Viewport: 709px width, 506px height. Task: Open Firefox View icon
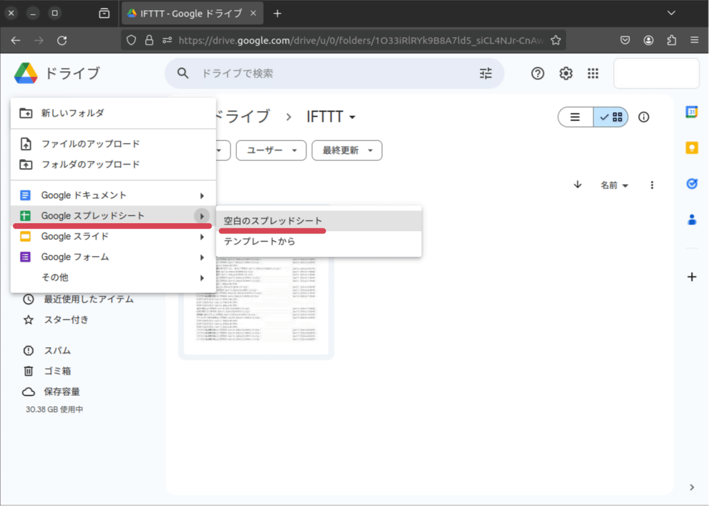coord(105,14)
